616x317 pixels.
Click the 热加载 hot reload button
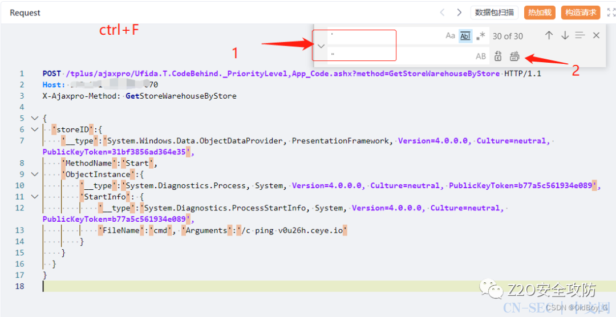540,13
